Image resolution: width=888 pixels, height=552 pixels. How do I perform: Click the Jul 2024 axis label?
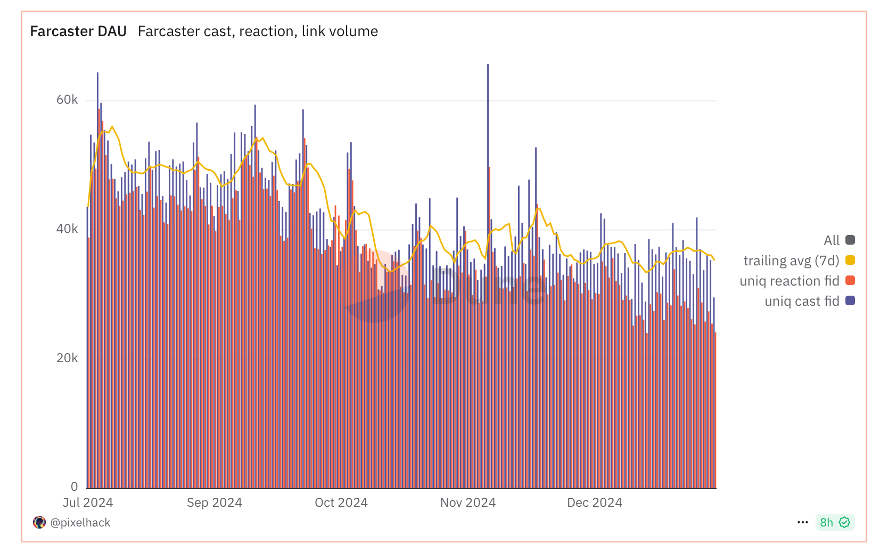point(88,503)
